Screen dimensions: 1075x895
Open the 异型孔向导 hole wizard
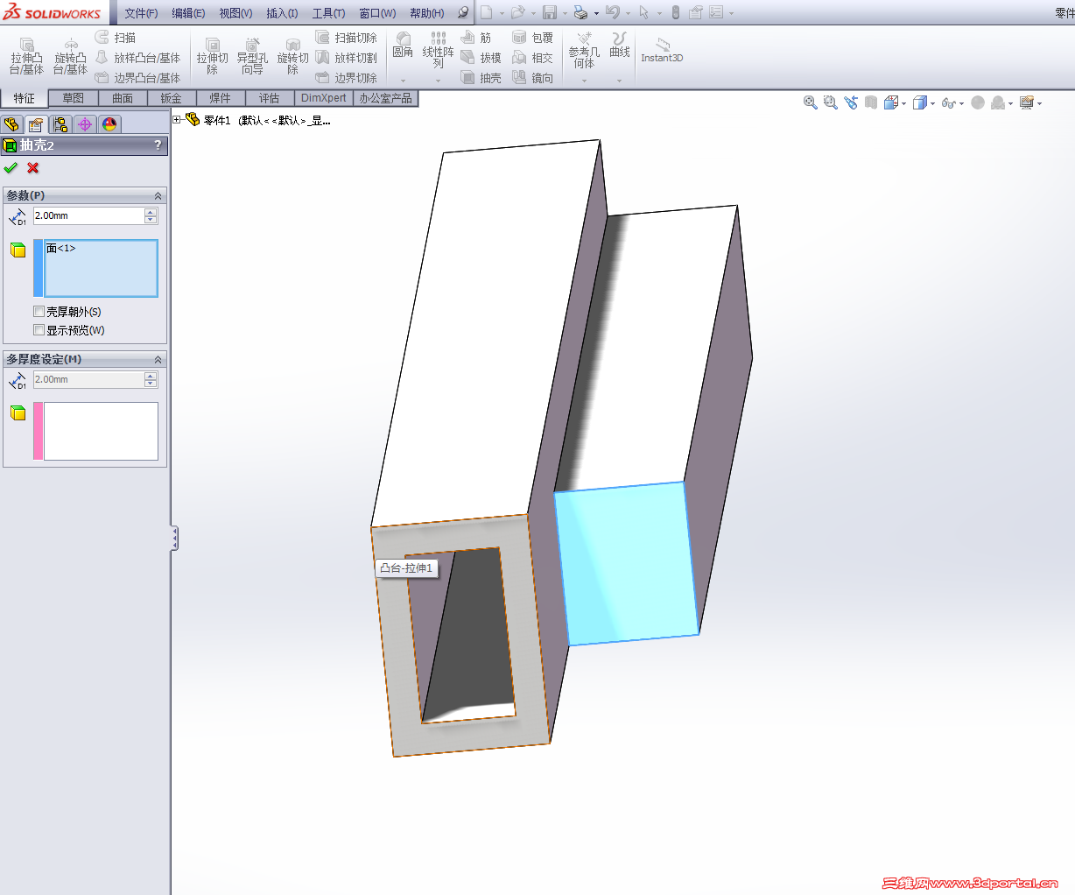point(252,56)
